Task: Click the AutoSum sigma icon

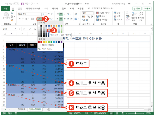Action: (x=127, y=13)
